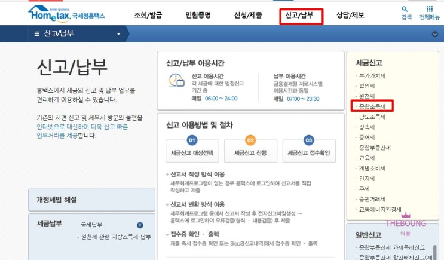Viewport: 444px width, 260px height.
Task: Select 양도소득세 in 세금신고 list
Action: [x=372, y=117]
